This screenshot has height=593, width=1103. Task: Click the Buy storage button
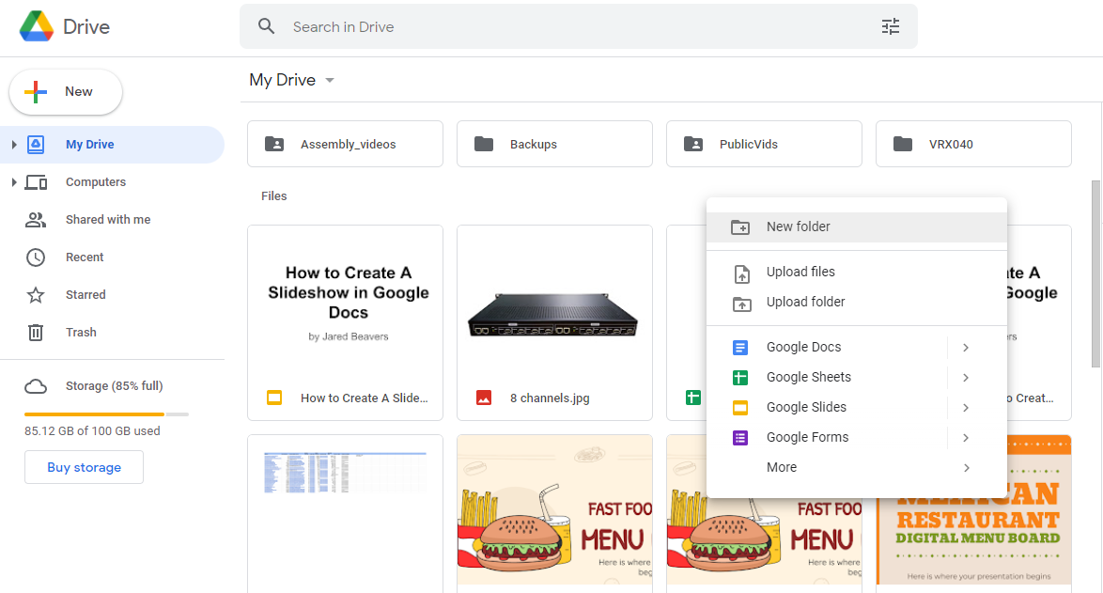pos(84,467)
